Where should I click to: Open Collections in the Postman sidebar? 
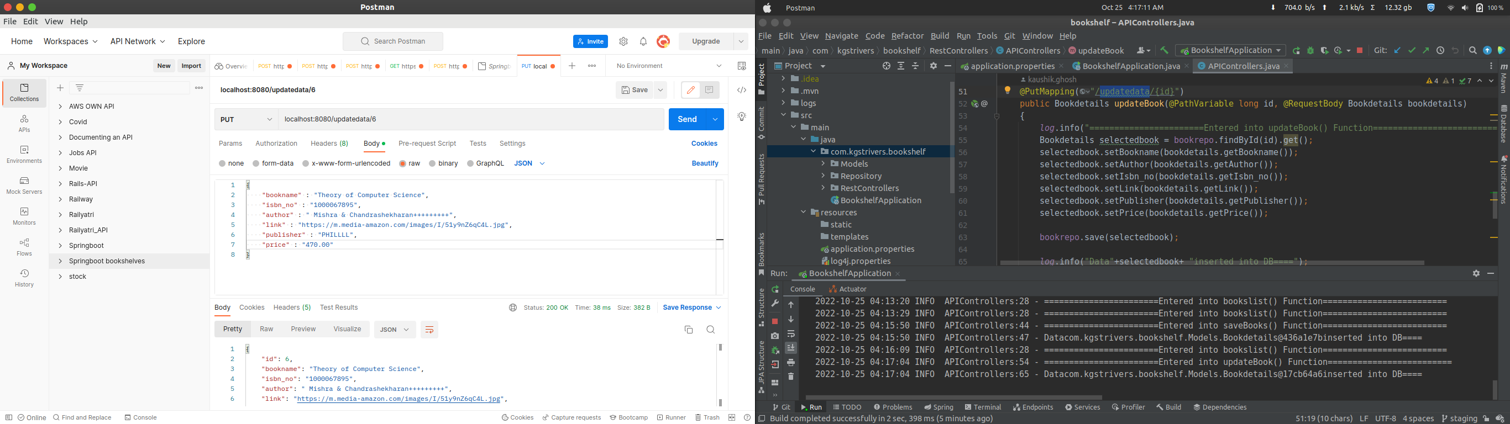point(24,93)
